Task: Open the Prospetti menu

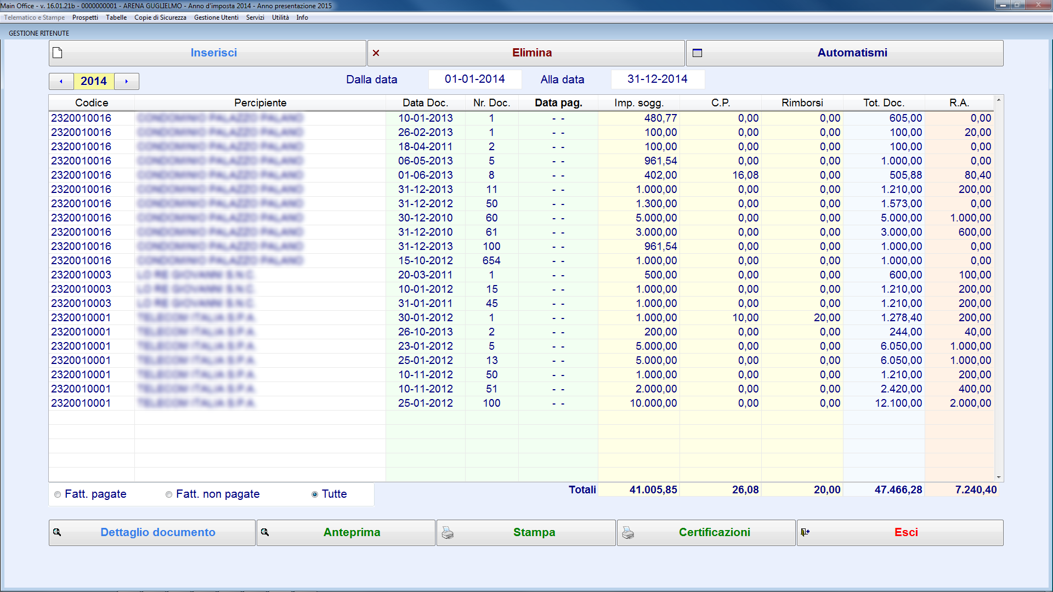Action: coord(85,18)
